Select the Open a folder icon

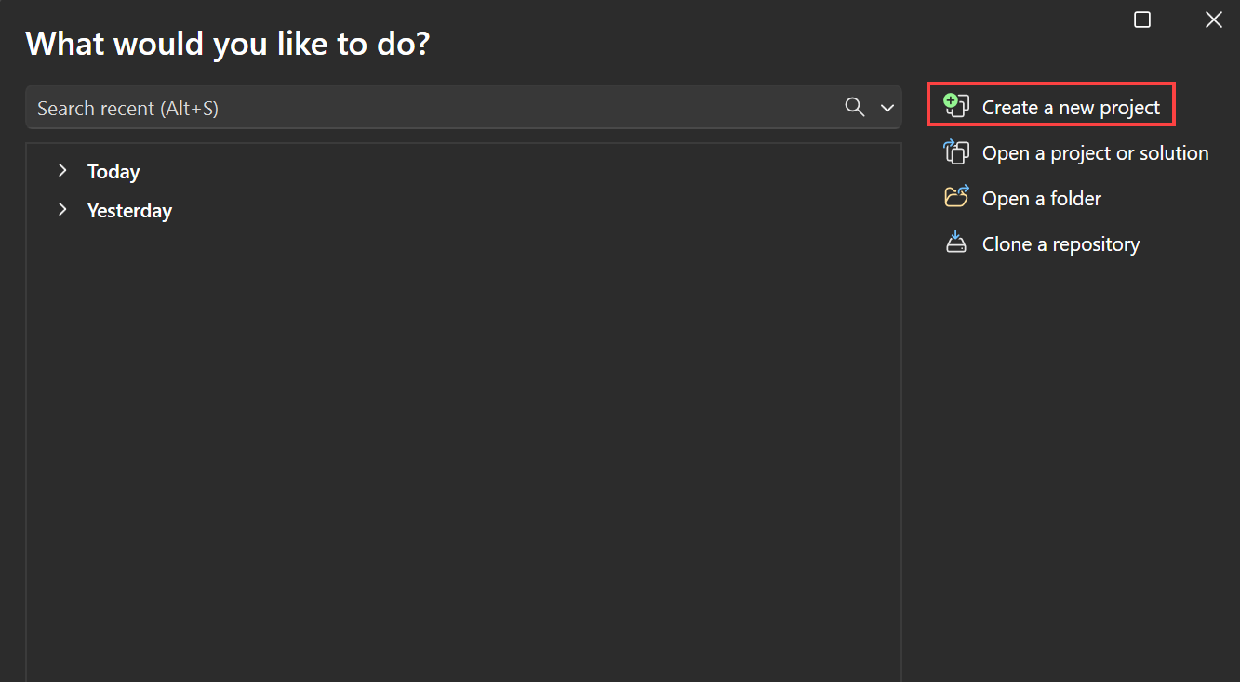coord(956,197)
